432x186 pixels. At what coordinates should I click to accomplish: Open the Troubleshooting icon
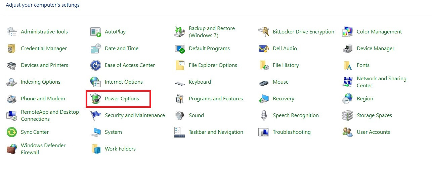click(264, 132)
